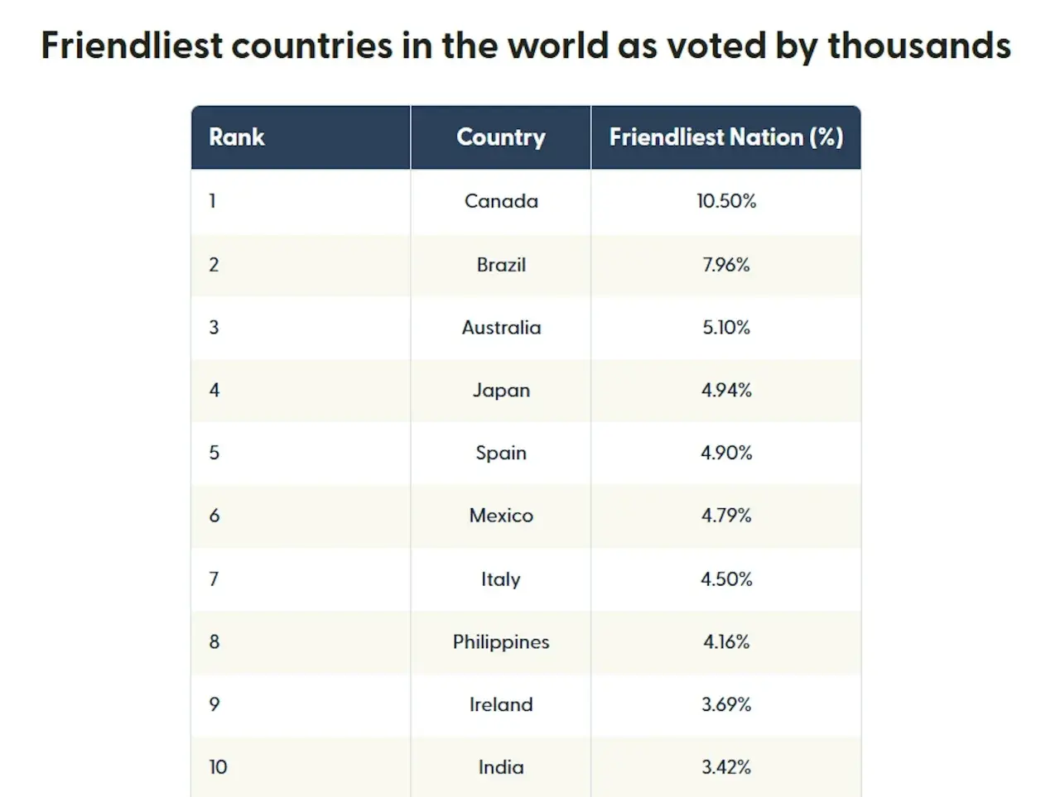Select the 7.96% value

pos(726,265)
